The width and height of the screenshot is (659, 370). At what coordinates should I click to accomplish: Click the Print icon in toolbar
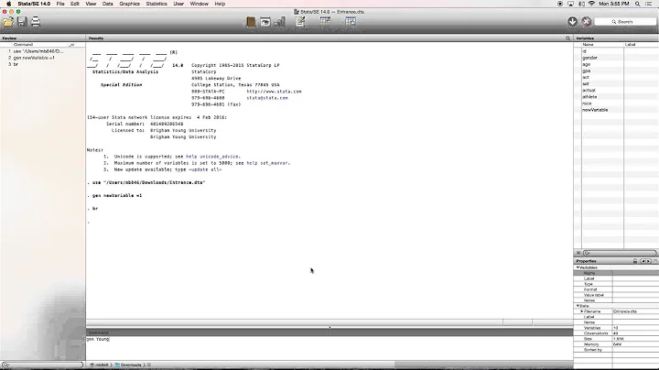[x=36, y=22]
